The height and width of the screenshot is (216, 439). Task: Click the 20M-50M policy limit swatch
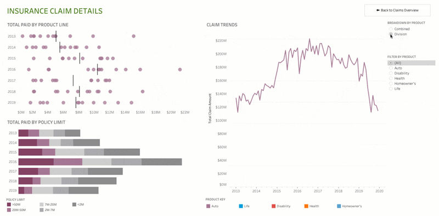click(9, 210)
